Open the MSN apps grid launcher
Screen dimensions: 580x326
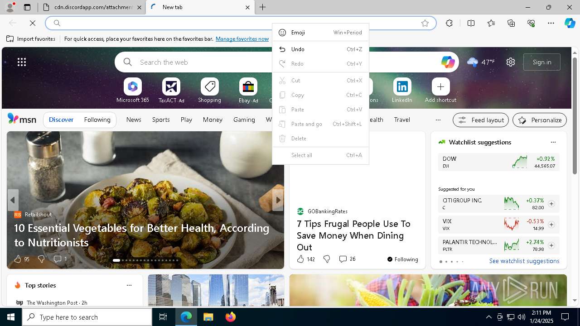(x=22, y=62)
